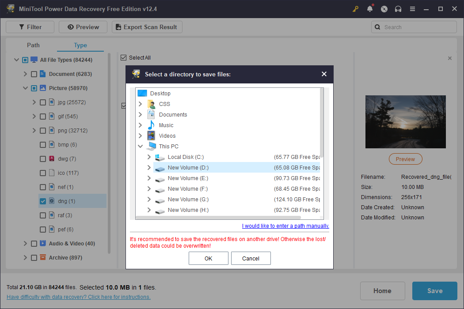This screenshot has height=309, width=464.
Task: Click the Document category icon
Action: point(42,74)
